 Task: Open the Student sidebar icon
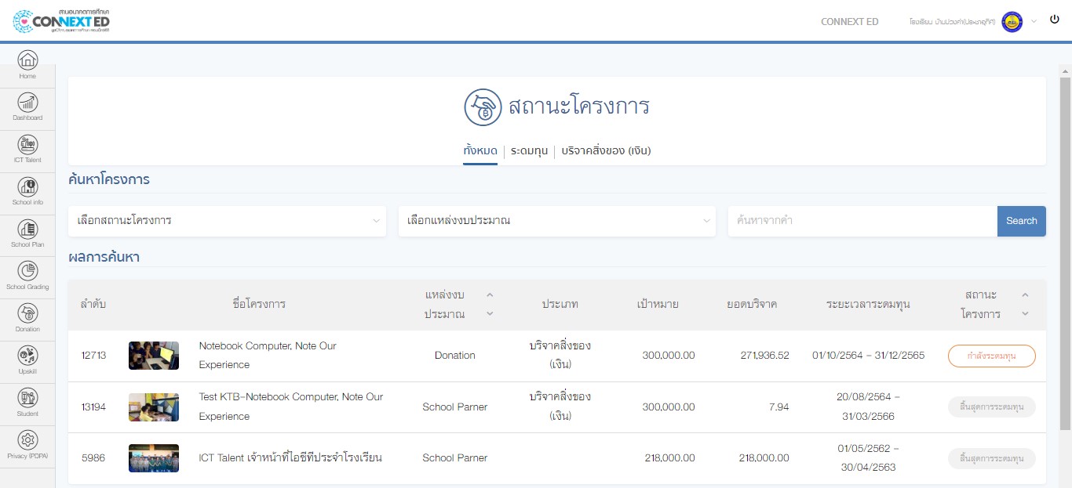27,399
